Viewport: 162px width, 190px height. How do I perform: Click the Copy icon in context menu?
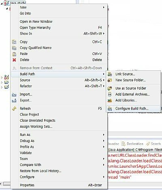click(x=14, y=42)
